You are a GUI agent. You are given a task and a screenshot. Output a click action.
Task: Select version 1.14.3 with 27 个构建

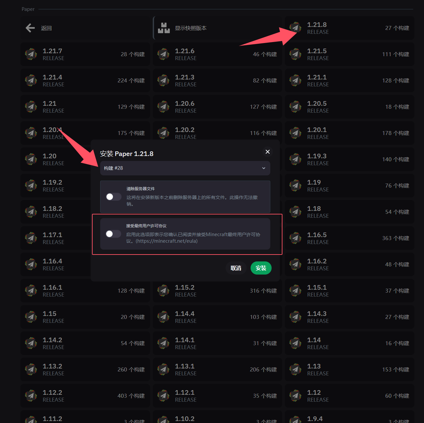[349, 317]
